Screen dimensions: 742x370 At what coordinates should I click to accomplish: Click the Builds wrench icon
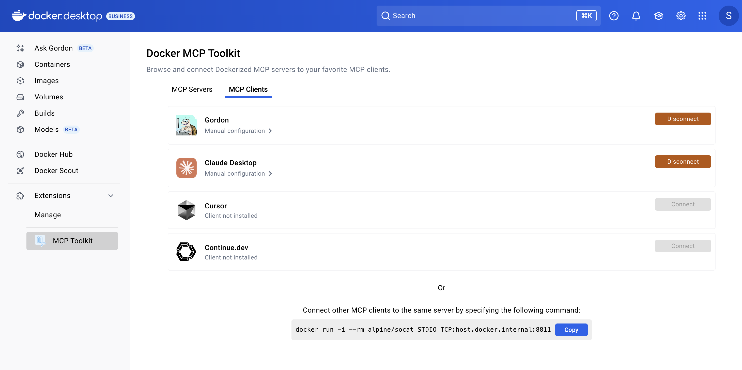coord(20,113)
